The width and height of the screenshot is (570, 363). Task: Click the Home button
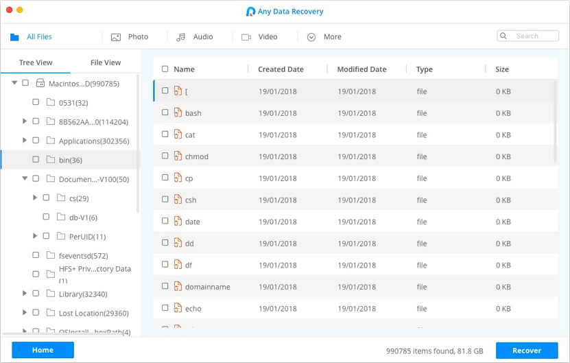tap(43, 350)
